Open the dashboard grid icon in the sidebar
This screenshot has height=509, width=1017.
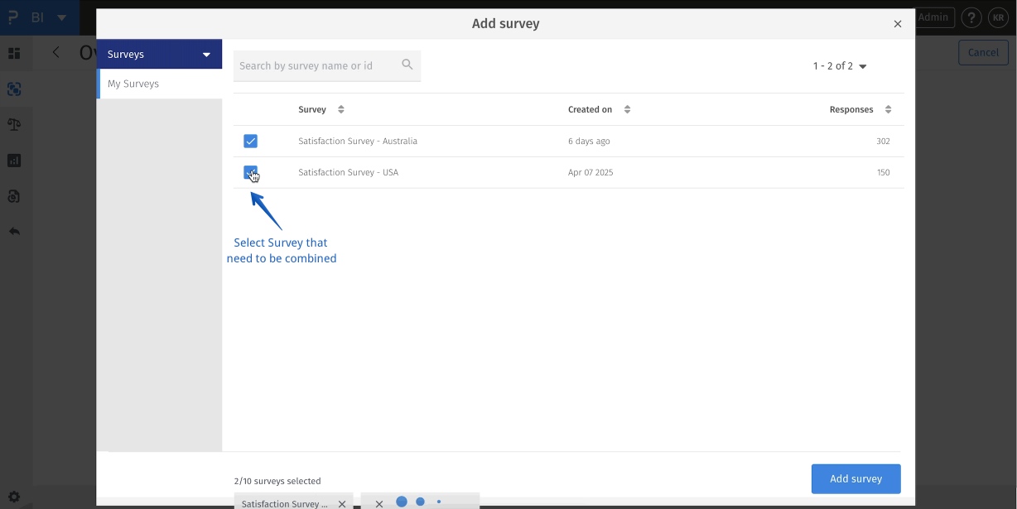tap(14, 53)
